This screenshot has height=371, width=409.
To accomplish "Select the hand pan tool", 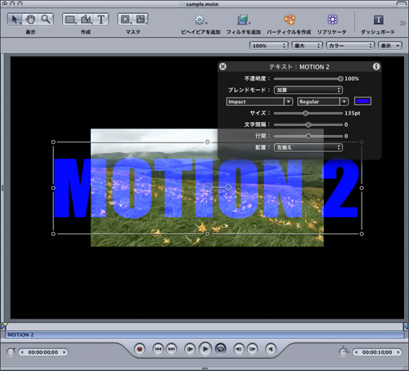I will (x=30, y=20).
